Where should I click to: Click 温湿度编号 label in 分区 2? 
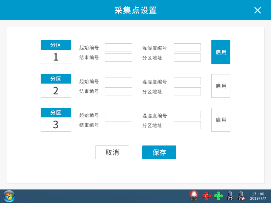(x=154, y=82)
